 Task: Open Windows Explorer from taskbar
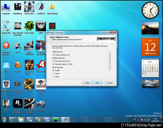(x=21, y=120)
